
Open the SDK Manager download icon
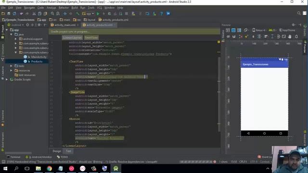coord(154,13)
